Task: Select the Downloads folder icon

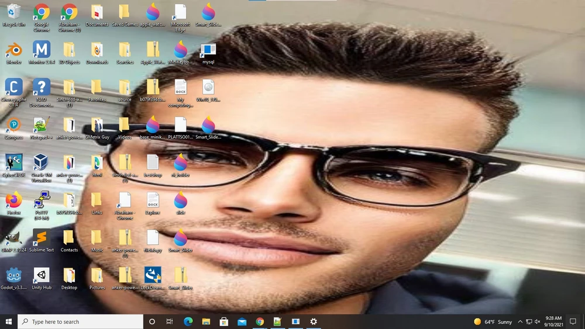Action: [x=97, y=53]
